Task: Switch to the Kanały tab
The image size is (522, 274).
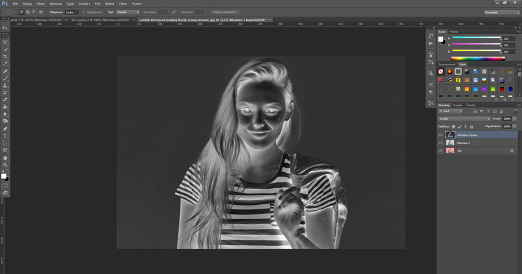Action: coord(457,105)
